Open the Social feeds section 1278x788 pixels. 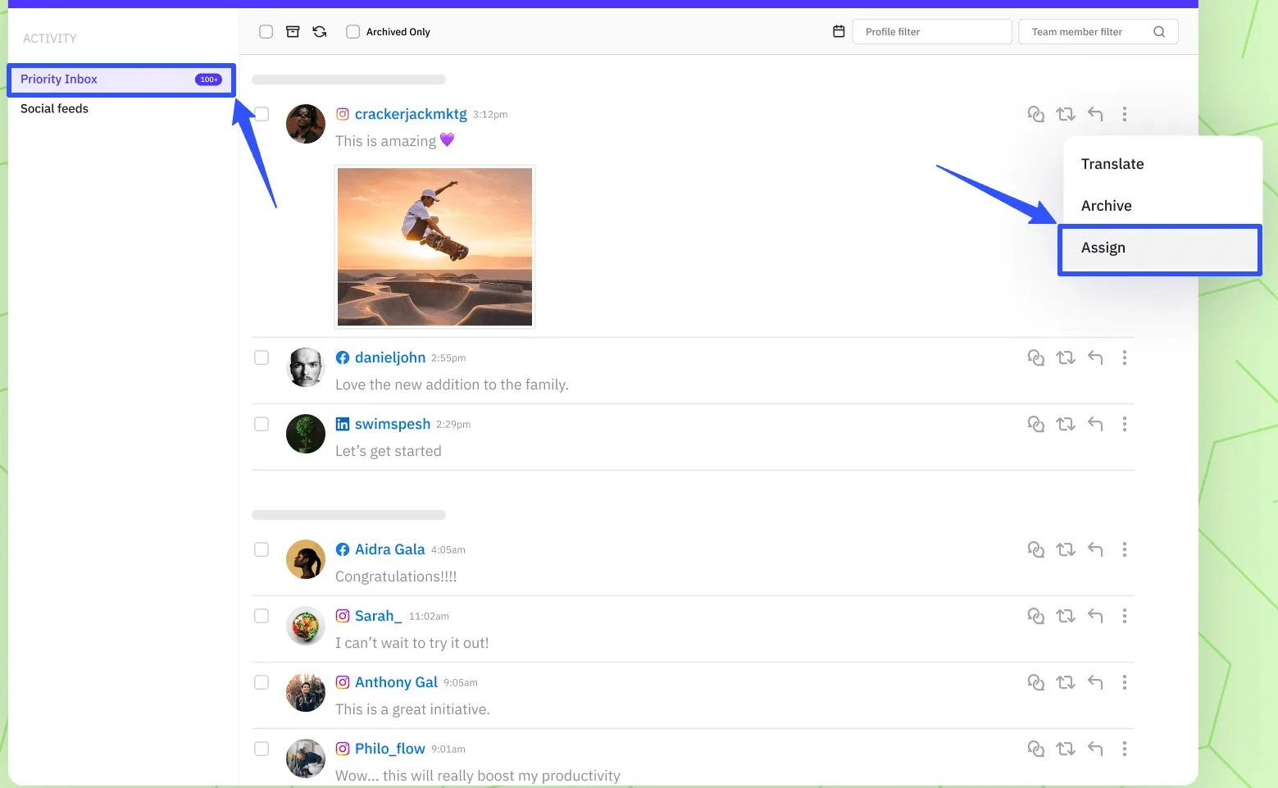(54, 107)
